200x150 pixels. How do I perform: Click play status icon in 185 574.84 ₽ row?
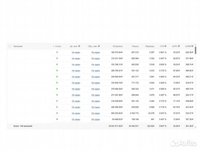pyautogui.click(x=57, y=52)
